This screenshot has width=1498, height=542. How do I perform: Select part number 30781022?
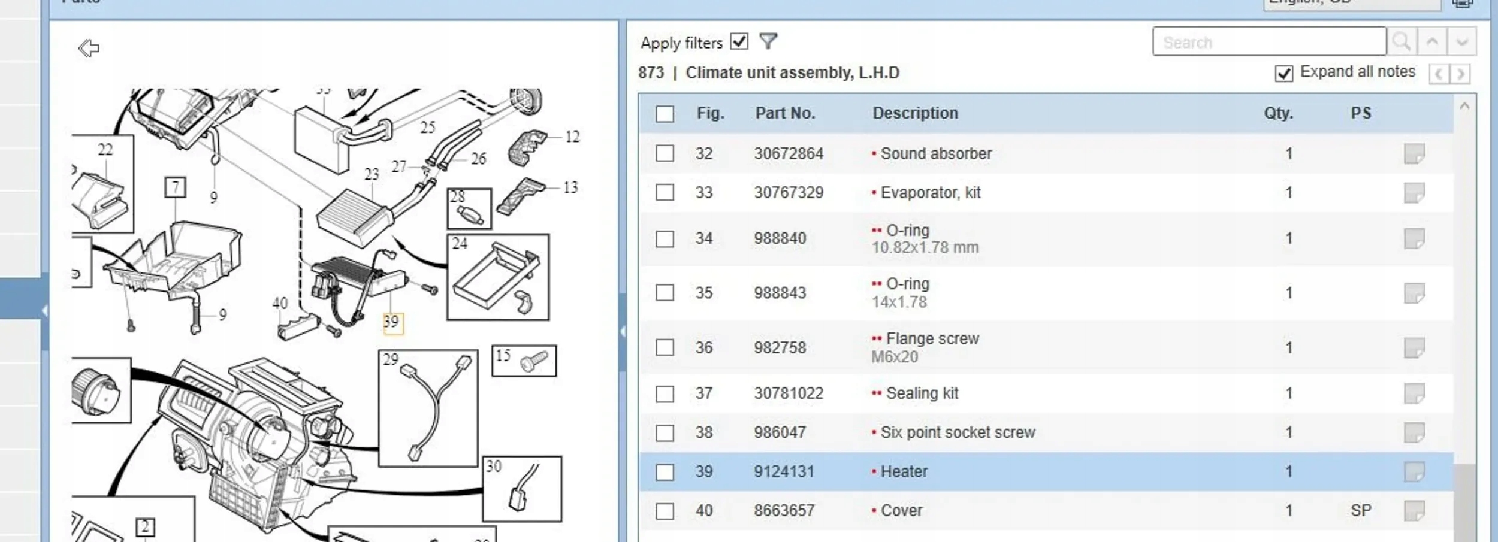(x=789, y=393)
